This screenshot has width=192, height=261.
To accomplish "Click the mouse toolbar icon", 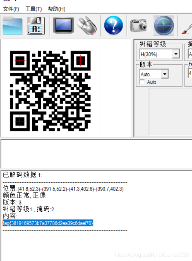I will pos(87,25).
